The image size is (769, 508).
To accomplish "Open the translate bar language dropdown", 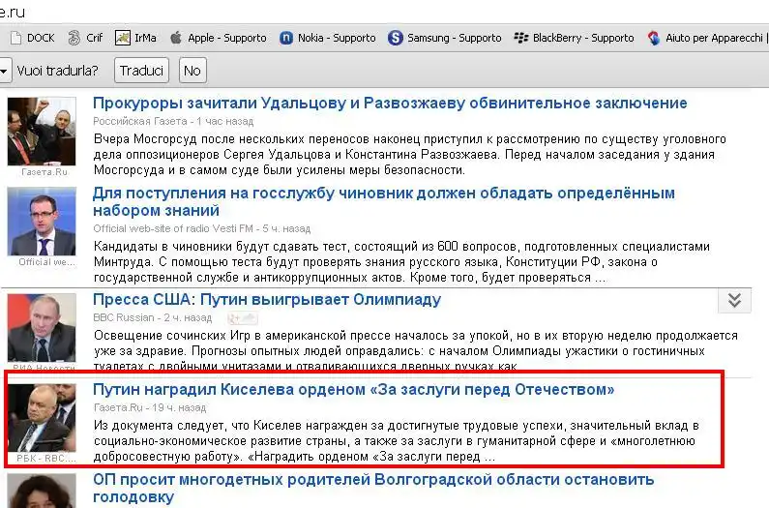I will point(4,71).
